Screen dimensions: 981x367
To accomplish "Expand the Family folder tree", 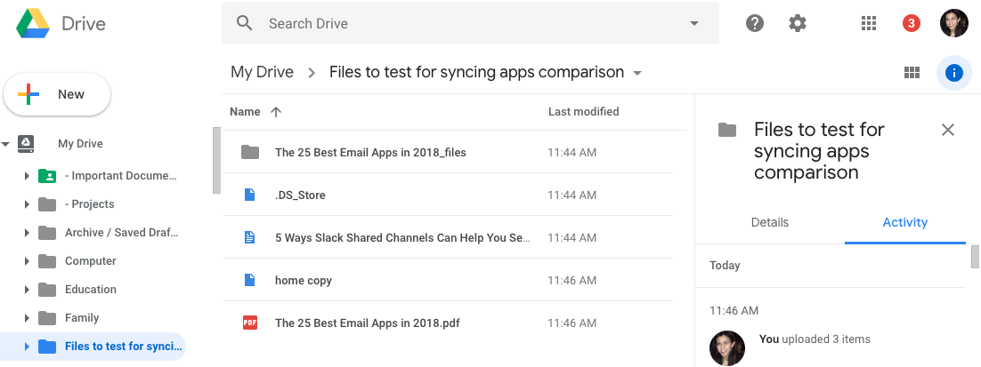I will [27, 318].
